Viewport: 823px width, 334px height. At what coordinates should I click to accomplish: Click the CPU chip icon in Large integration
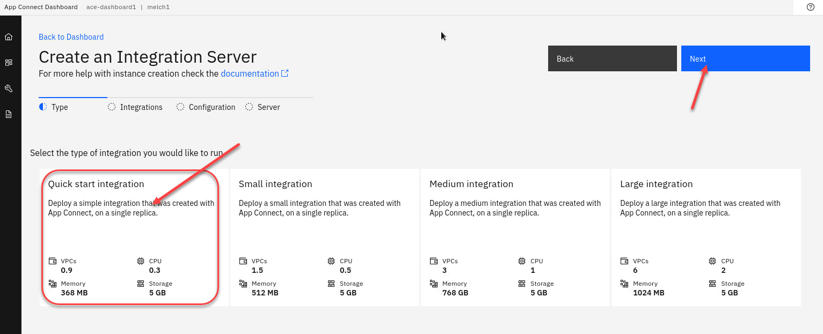tap(712, 261)
